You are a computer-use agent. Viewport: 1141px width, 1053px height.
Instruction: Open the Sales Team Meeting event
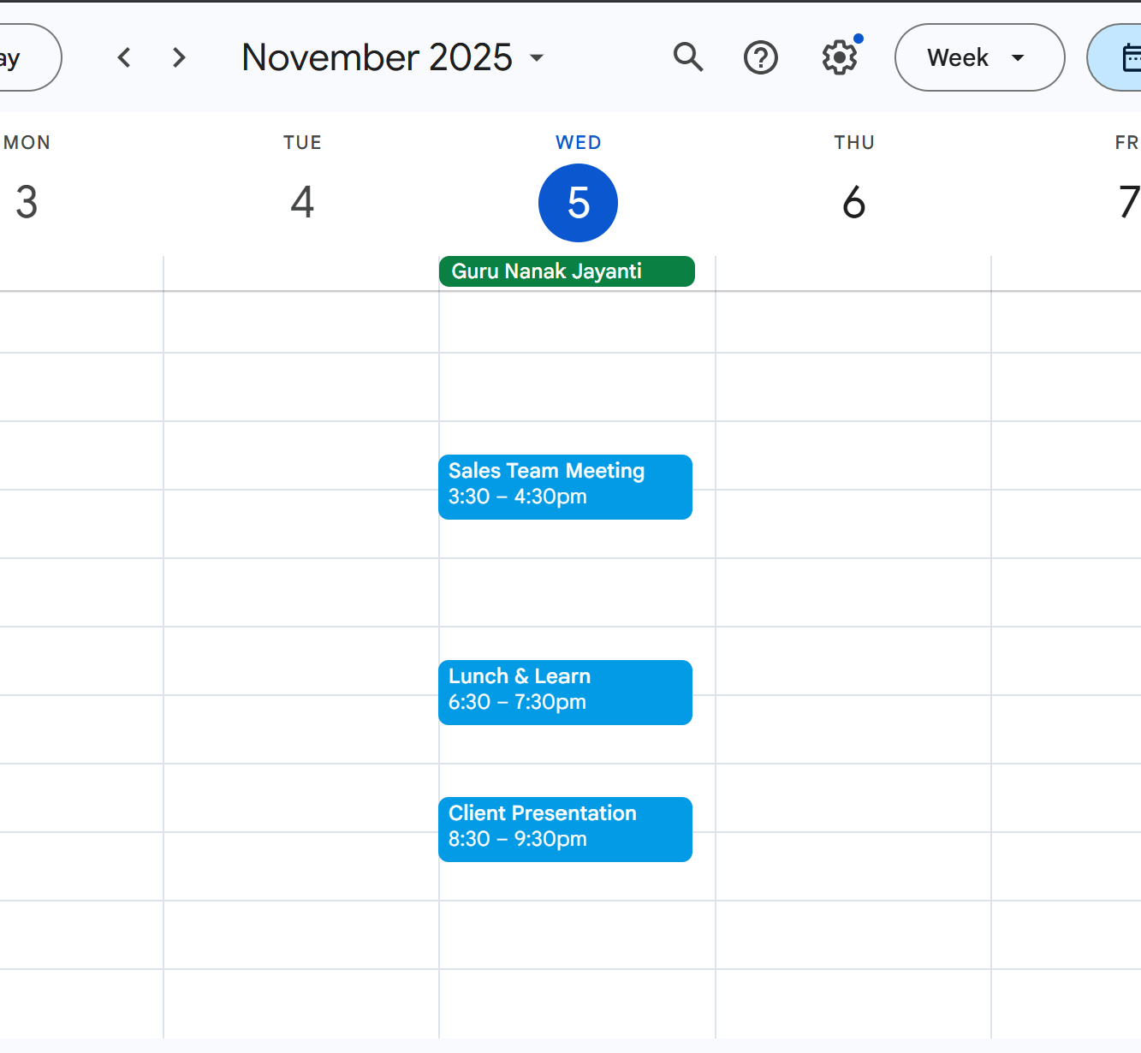coord(565,486)
